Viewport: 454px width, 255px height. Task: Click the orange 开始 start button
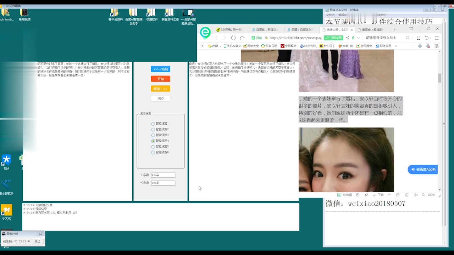160,79
